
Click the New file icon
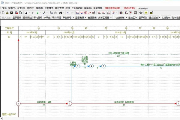point(3,13)
